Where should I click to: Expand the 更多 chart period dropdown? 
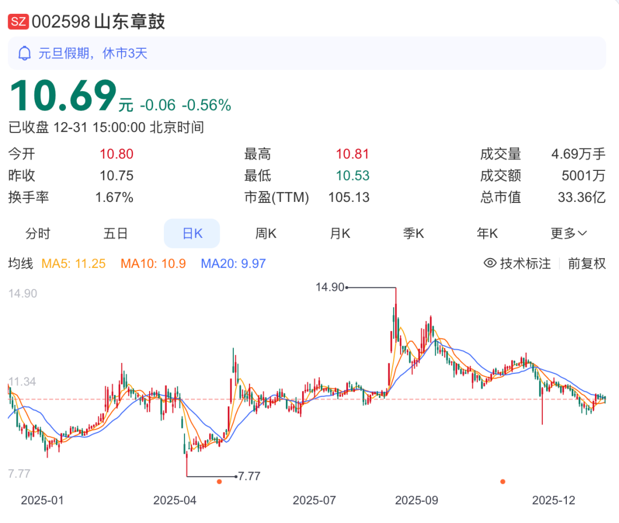569,233
